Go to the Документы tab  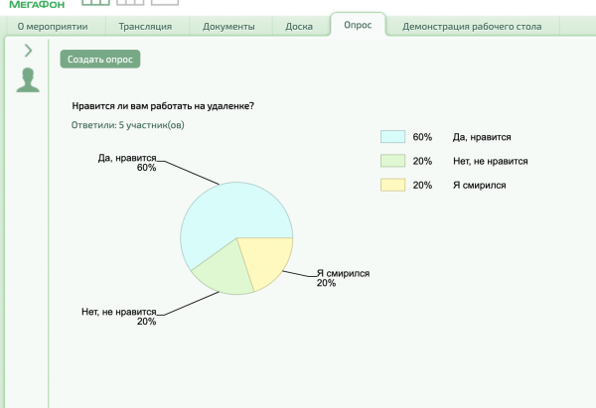pos(229,27)
